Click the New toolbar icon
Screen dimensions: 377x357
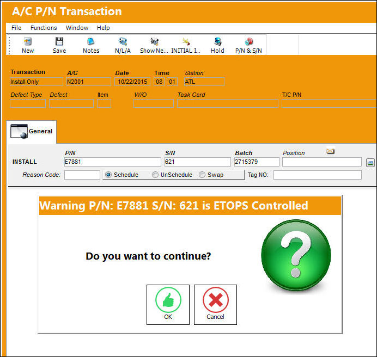pyautogui.click(x=28, y=41)
